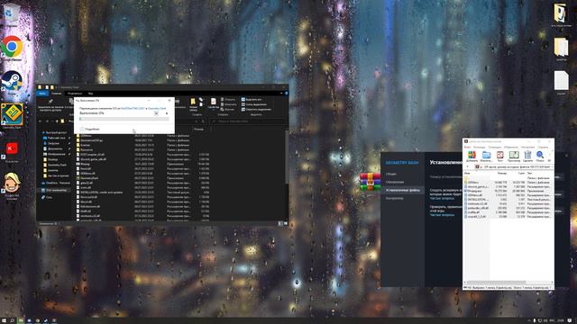Open Команды menu in WinRAR

pyautogui.click(x=480, y=147)
